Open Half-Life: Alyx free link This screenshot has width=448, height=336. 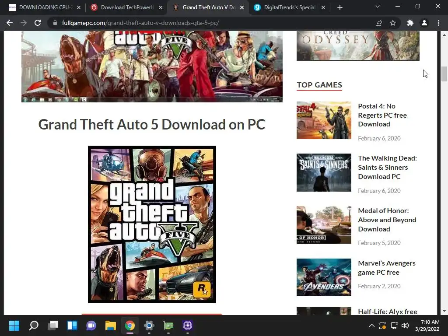coord(388,311)
